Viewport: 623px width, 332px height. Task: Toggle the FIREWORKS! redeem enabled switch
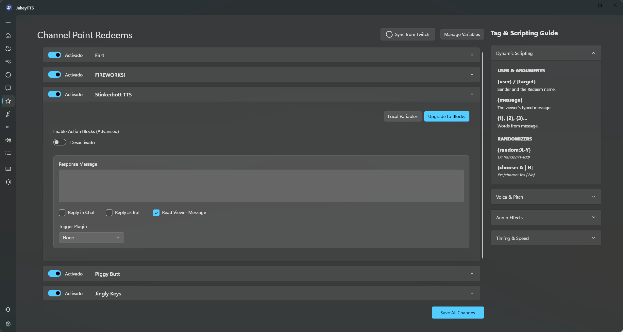(55, 75)
